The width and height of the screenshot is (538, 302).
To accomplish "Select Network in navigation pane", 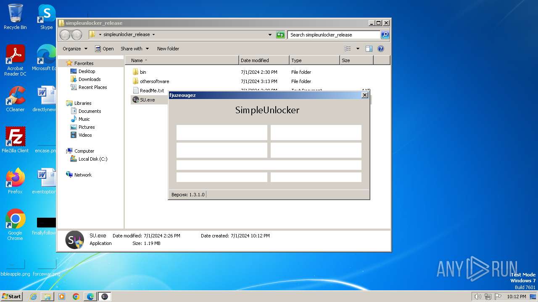I will click(x=83, y=175).
